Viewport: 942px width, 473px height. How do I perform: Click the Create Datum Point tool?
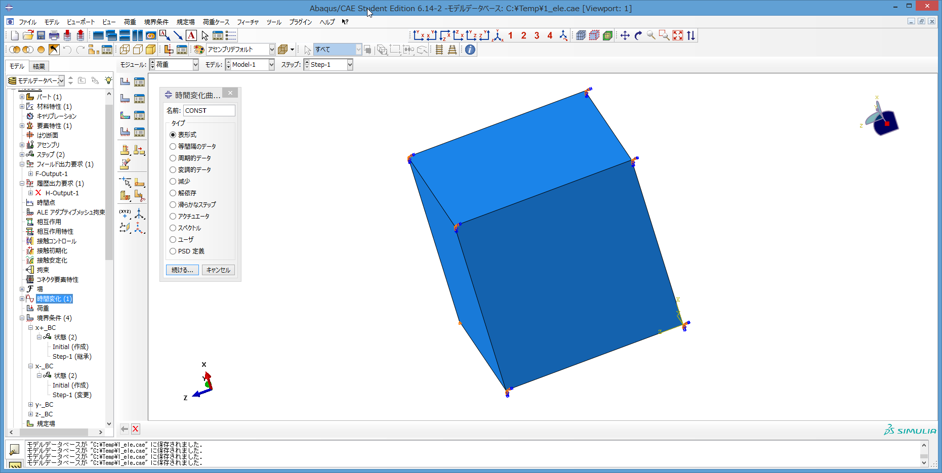click(x=125, y=213)
